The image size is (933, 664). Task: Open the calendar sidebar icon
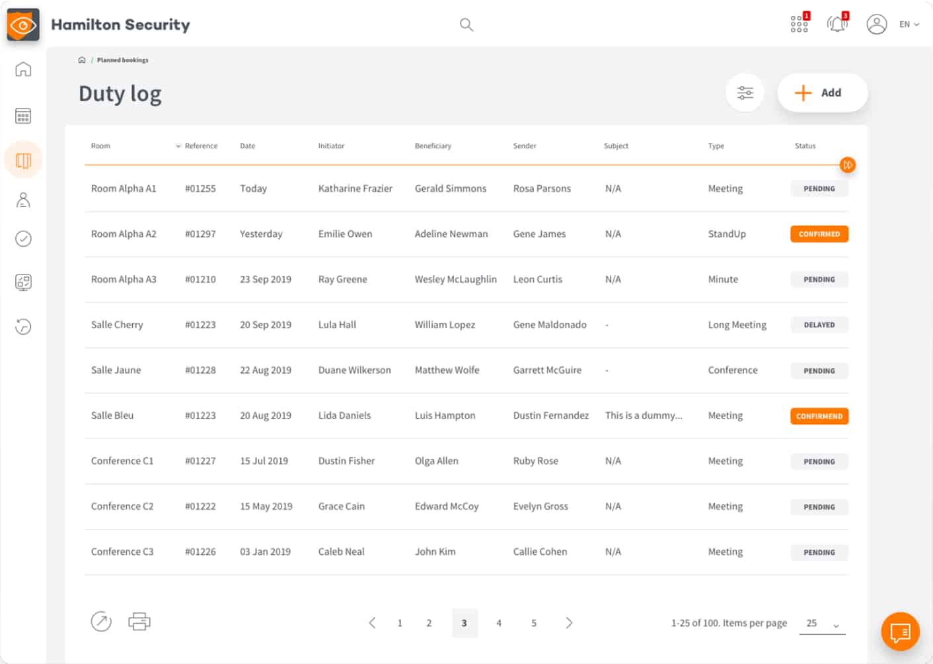click(23, 116)
